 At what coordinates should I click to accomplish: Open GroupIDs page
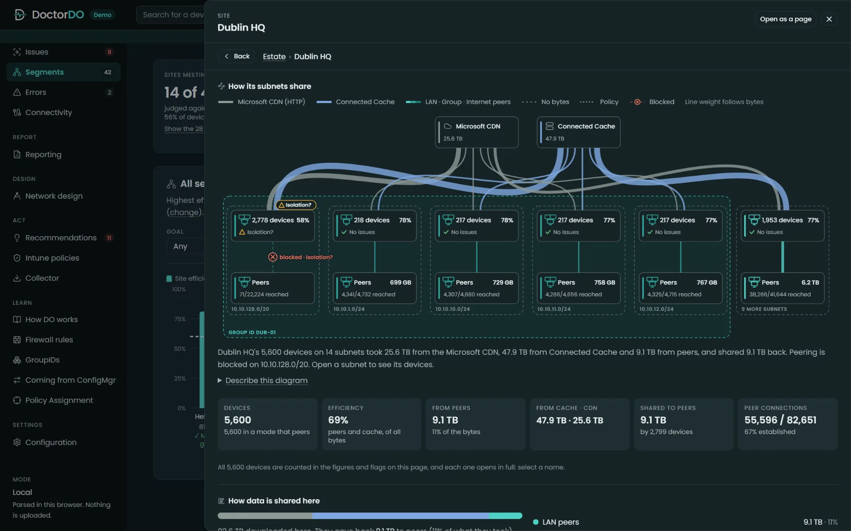click(63, 360)
